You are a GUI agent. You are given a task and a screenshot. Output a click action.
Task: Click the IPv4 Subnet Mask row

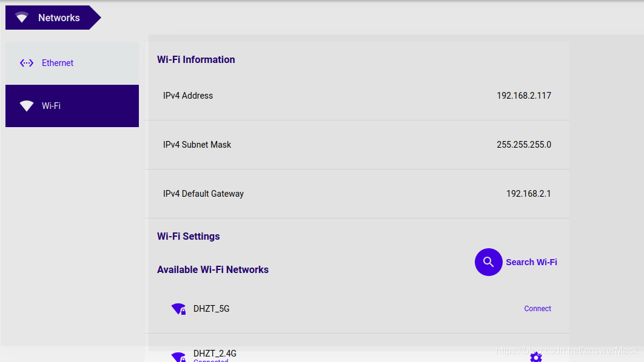357,145
